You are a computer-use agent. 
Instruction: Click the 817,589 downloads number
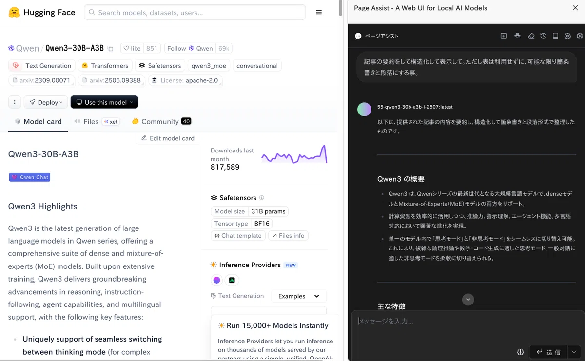225,167
